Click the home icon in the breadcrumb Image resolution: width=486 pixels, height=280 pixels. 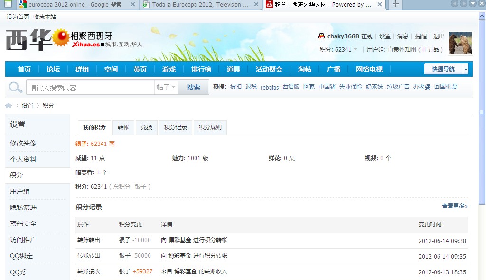(8, 105)
